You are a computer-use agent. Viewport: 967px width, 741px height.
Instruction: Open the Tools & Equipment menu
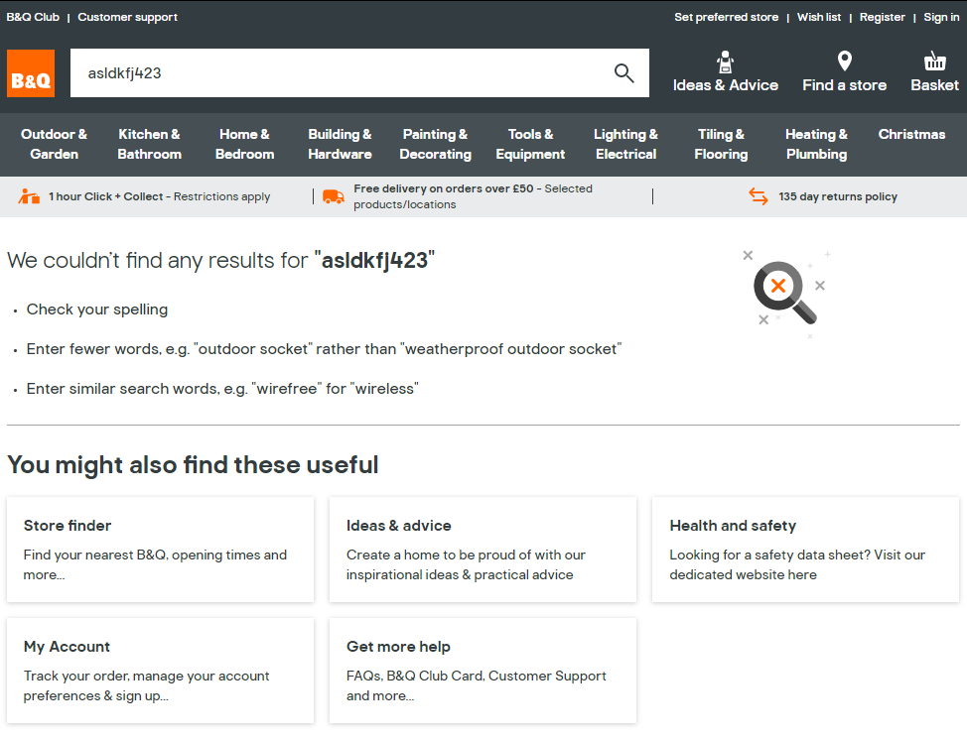(530, 144)
